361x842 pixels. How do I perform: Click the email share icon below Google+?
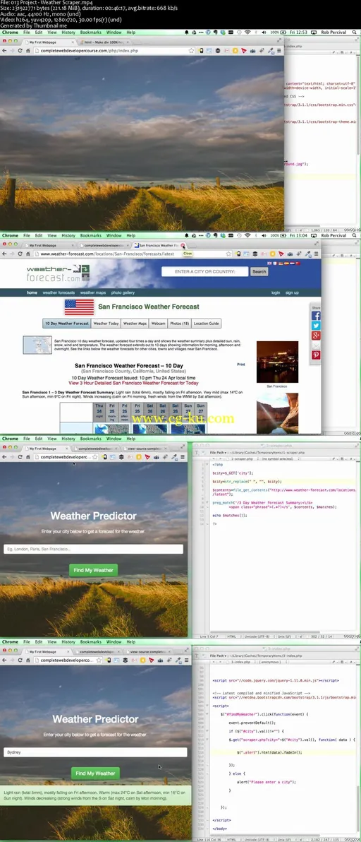[x=316, y=345]
